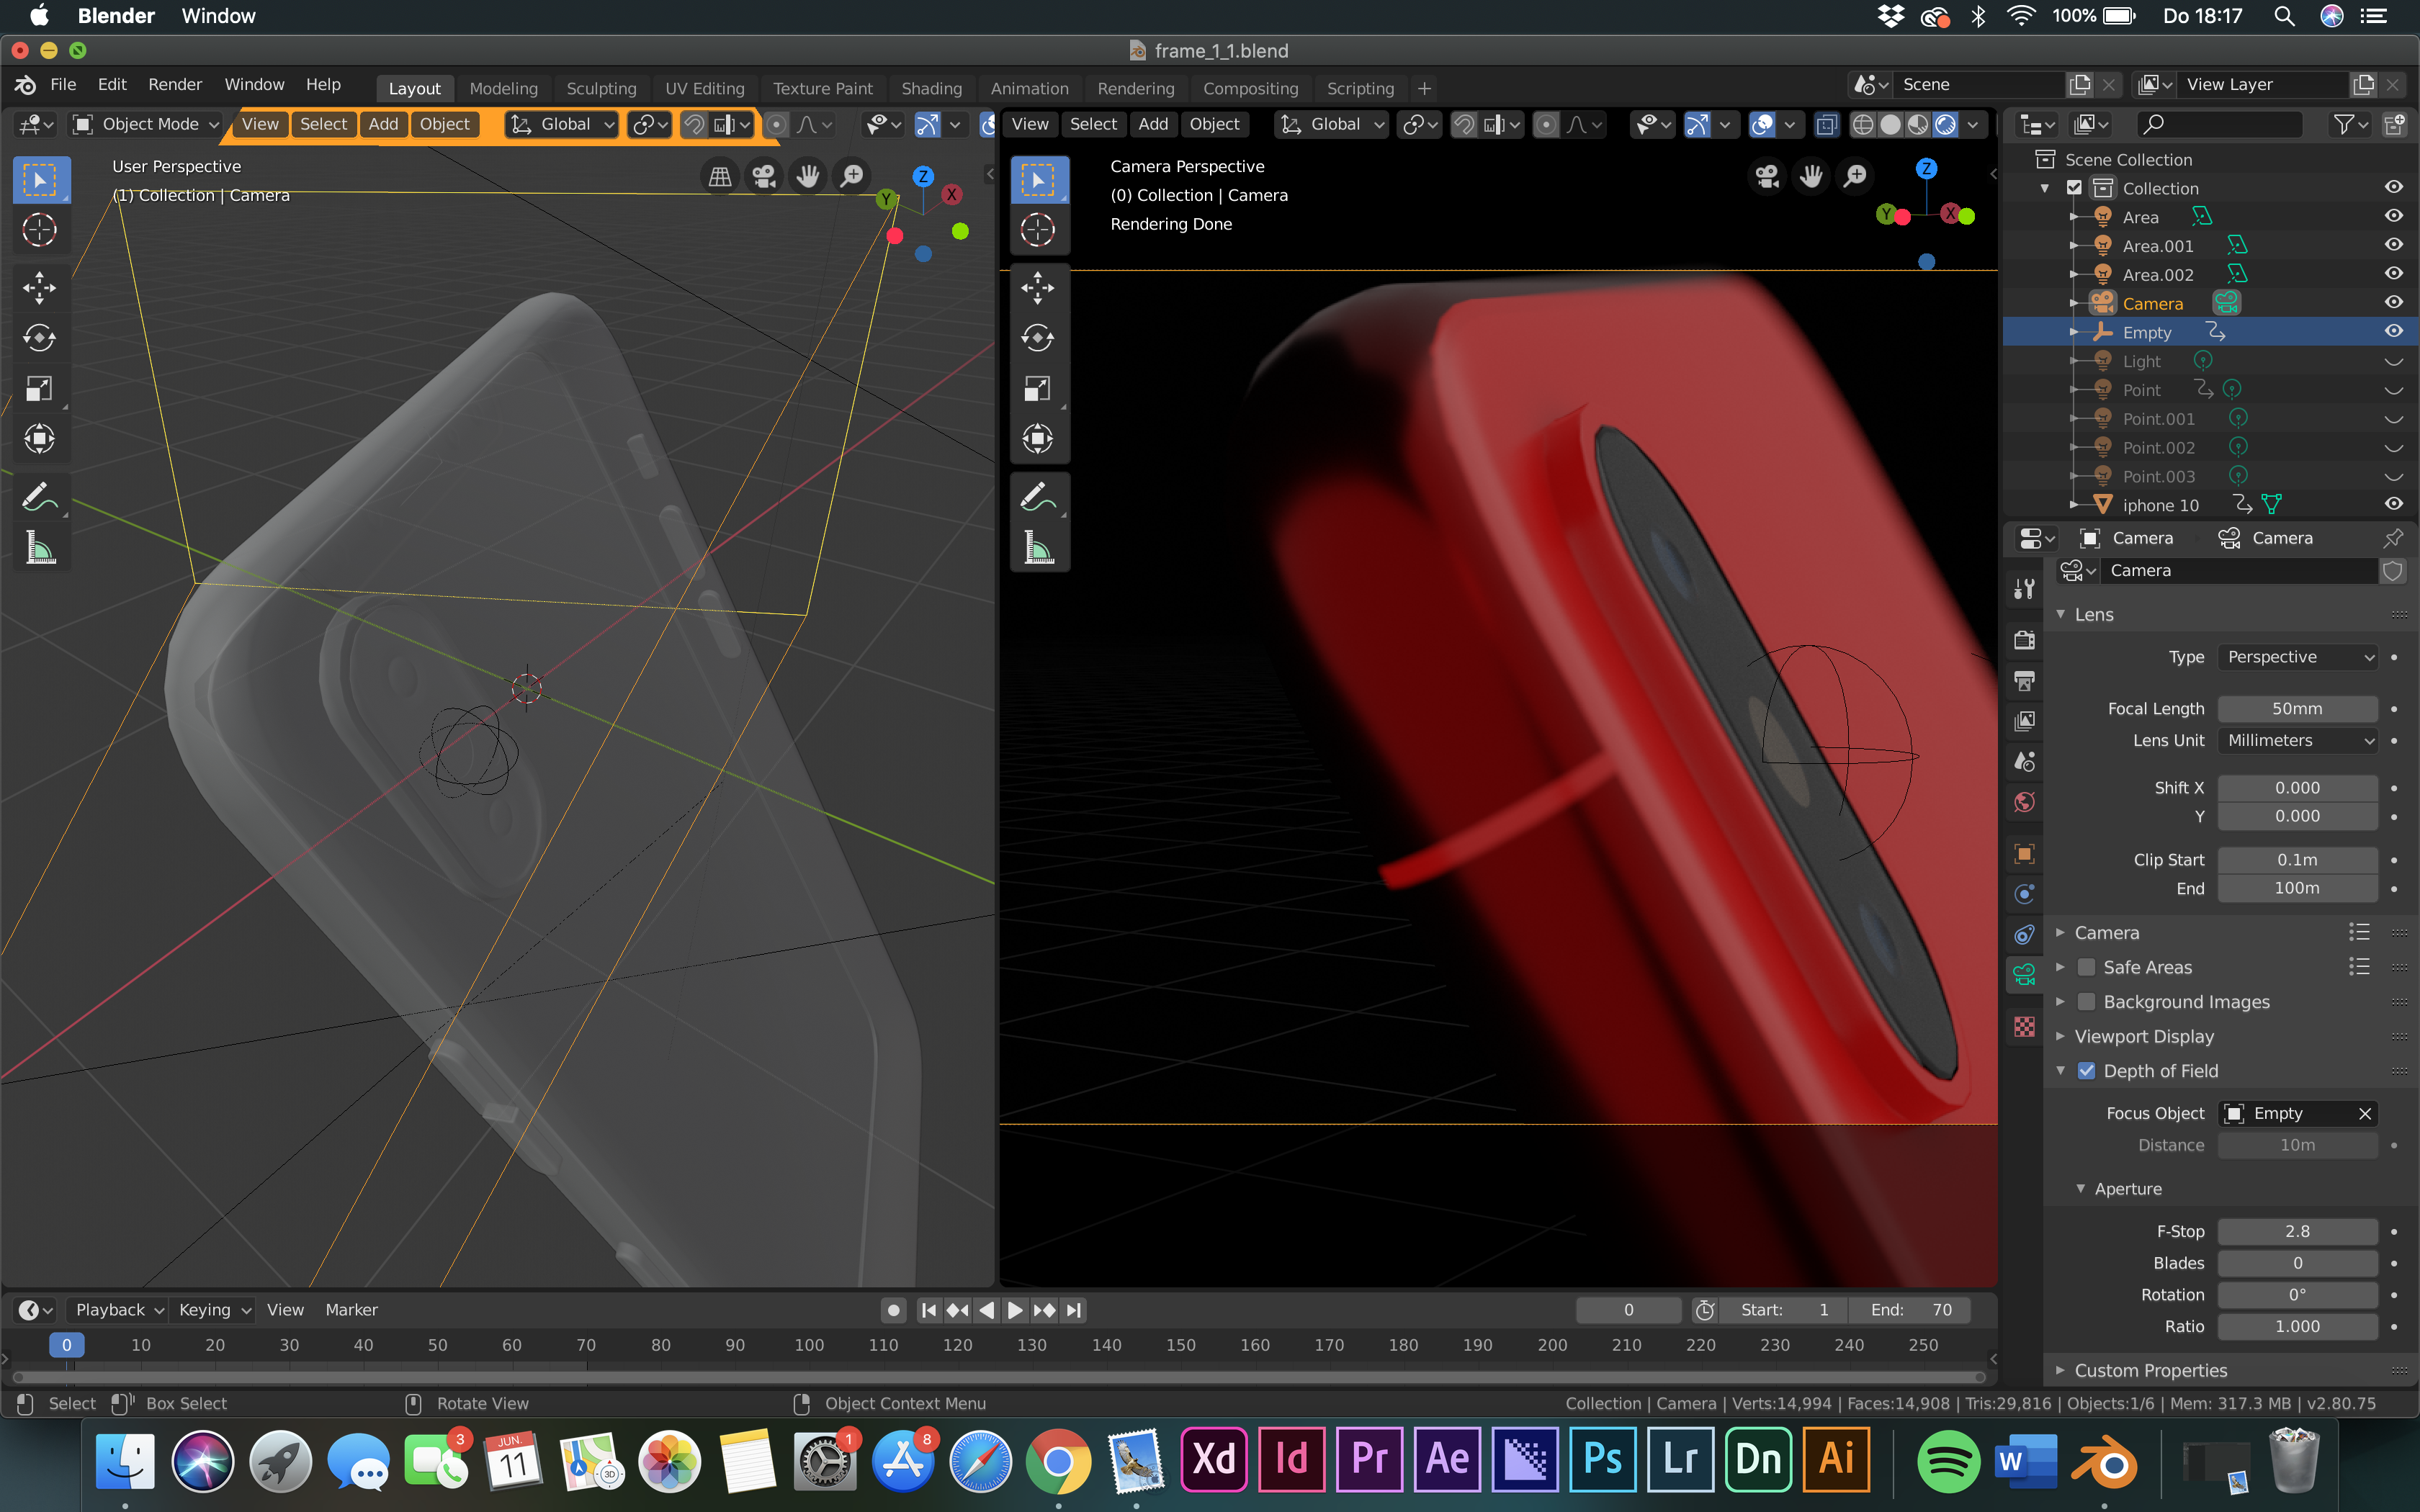Select the Annotate tool in left viewport
2420x1512 pixels.
click(x=40, y=497)
